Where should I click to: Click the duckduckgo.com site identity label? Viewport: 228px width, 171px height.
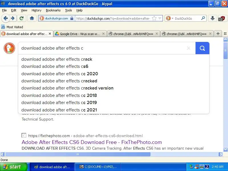pyautogui.click(x=56, y=19)
